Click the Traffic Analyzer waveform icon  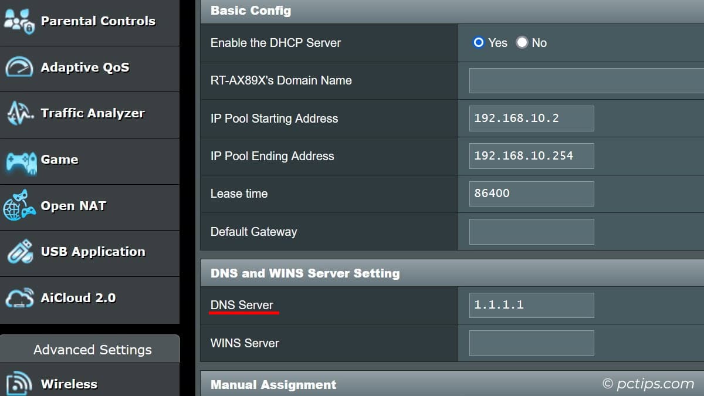tap(20, 114)
